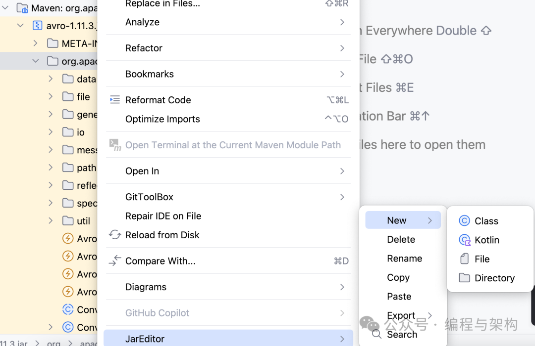The height and width of the screenshot is (346, 535).
Task: Click the Kotlin file icon
Action: tap(464, 240)
